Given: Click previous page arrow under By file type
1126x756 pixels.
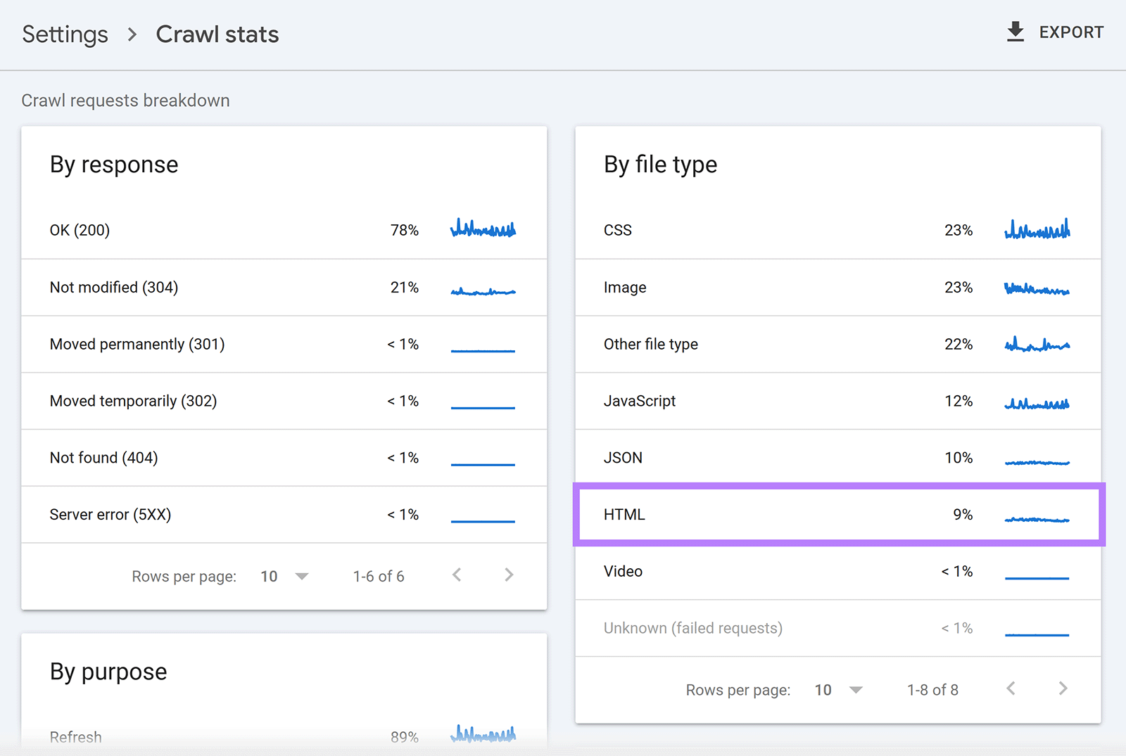Looking at the screenshot, I should coord(1011,689).
